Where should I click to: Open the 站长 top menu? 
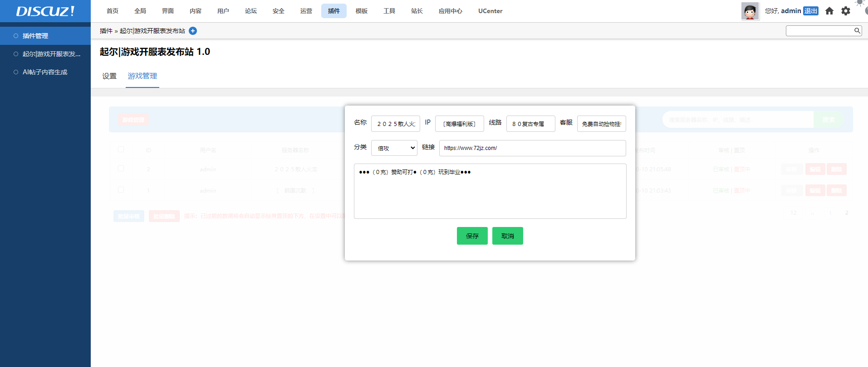[417, 11]
